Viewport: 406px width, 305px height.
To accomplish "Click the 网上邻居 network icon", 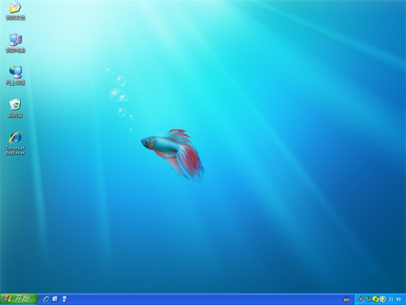I will coord(15,72).
